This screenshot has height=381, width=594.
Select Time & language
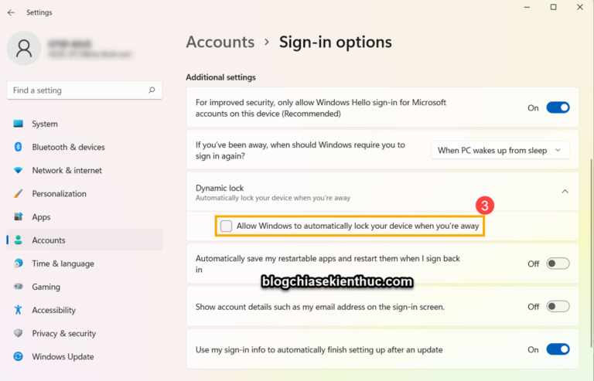point(84,264)
